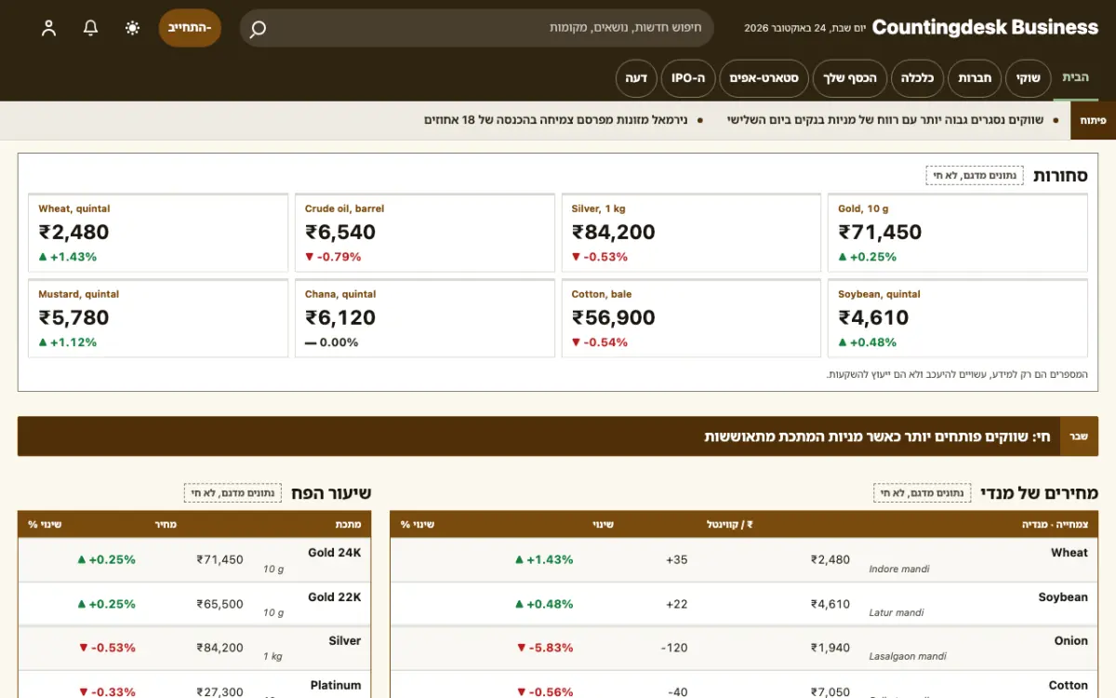Click the שינוי % header in mandi table
Image resolution: width=1116 pixels, height=698 pixels.
(x=418, y=525)
